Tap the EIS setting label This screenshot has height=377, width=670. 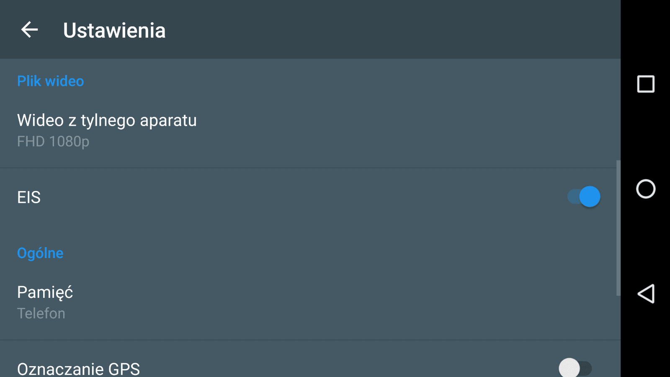point(29,197)
